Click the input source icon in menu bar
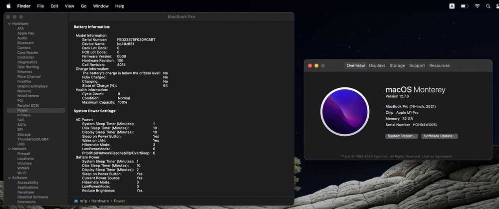Screen dimensions: 499x209 (452, 6)
